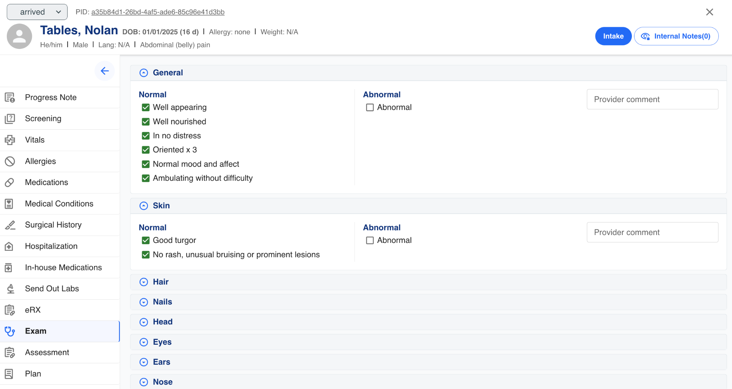Viewport: 732px width, 389px height.
Task: Open Internal Notes panel
Action: point(676,36)
